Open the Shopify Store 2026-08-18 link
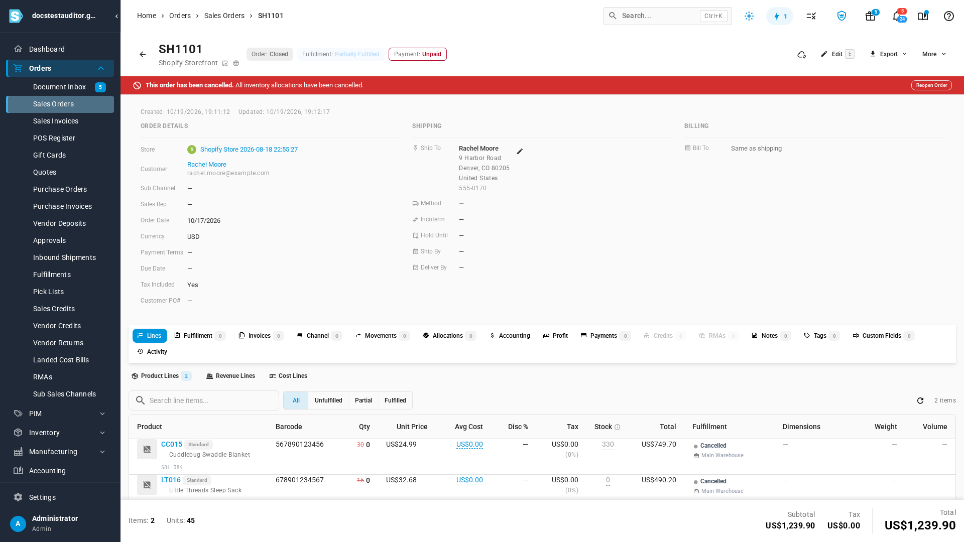Image resolution: width=964 pixels, height=542 pixels. click(249, 150)
